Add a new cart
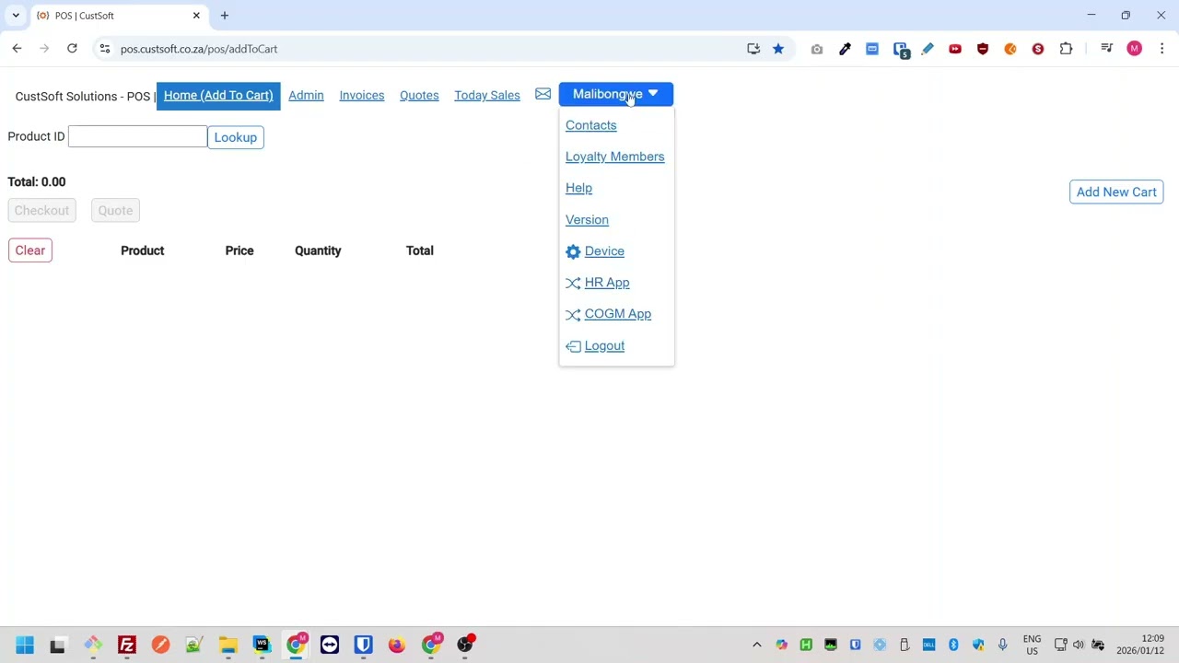 click(x=1116, y=192)
